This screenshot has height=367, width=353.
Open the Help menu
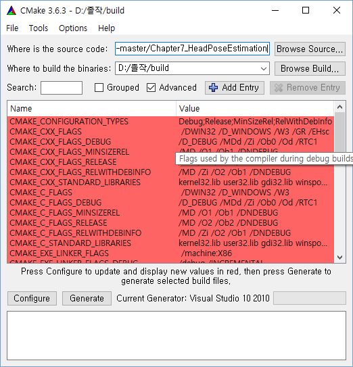pyautogui.click(x=106, y=28)
